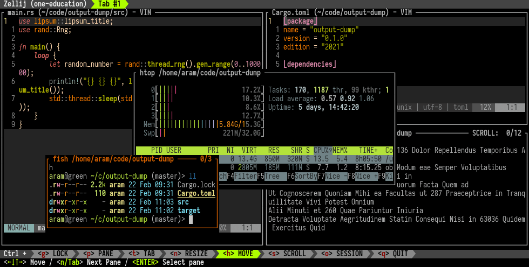
Task: Activate SCROLL mode in the status bar
Action: click(287, 254)
